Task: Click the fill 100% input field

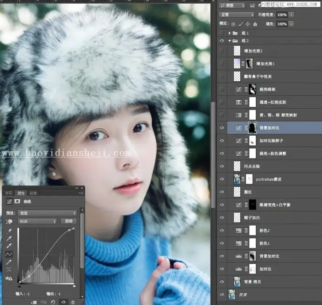Action: [282, 24]
